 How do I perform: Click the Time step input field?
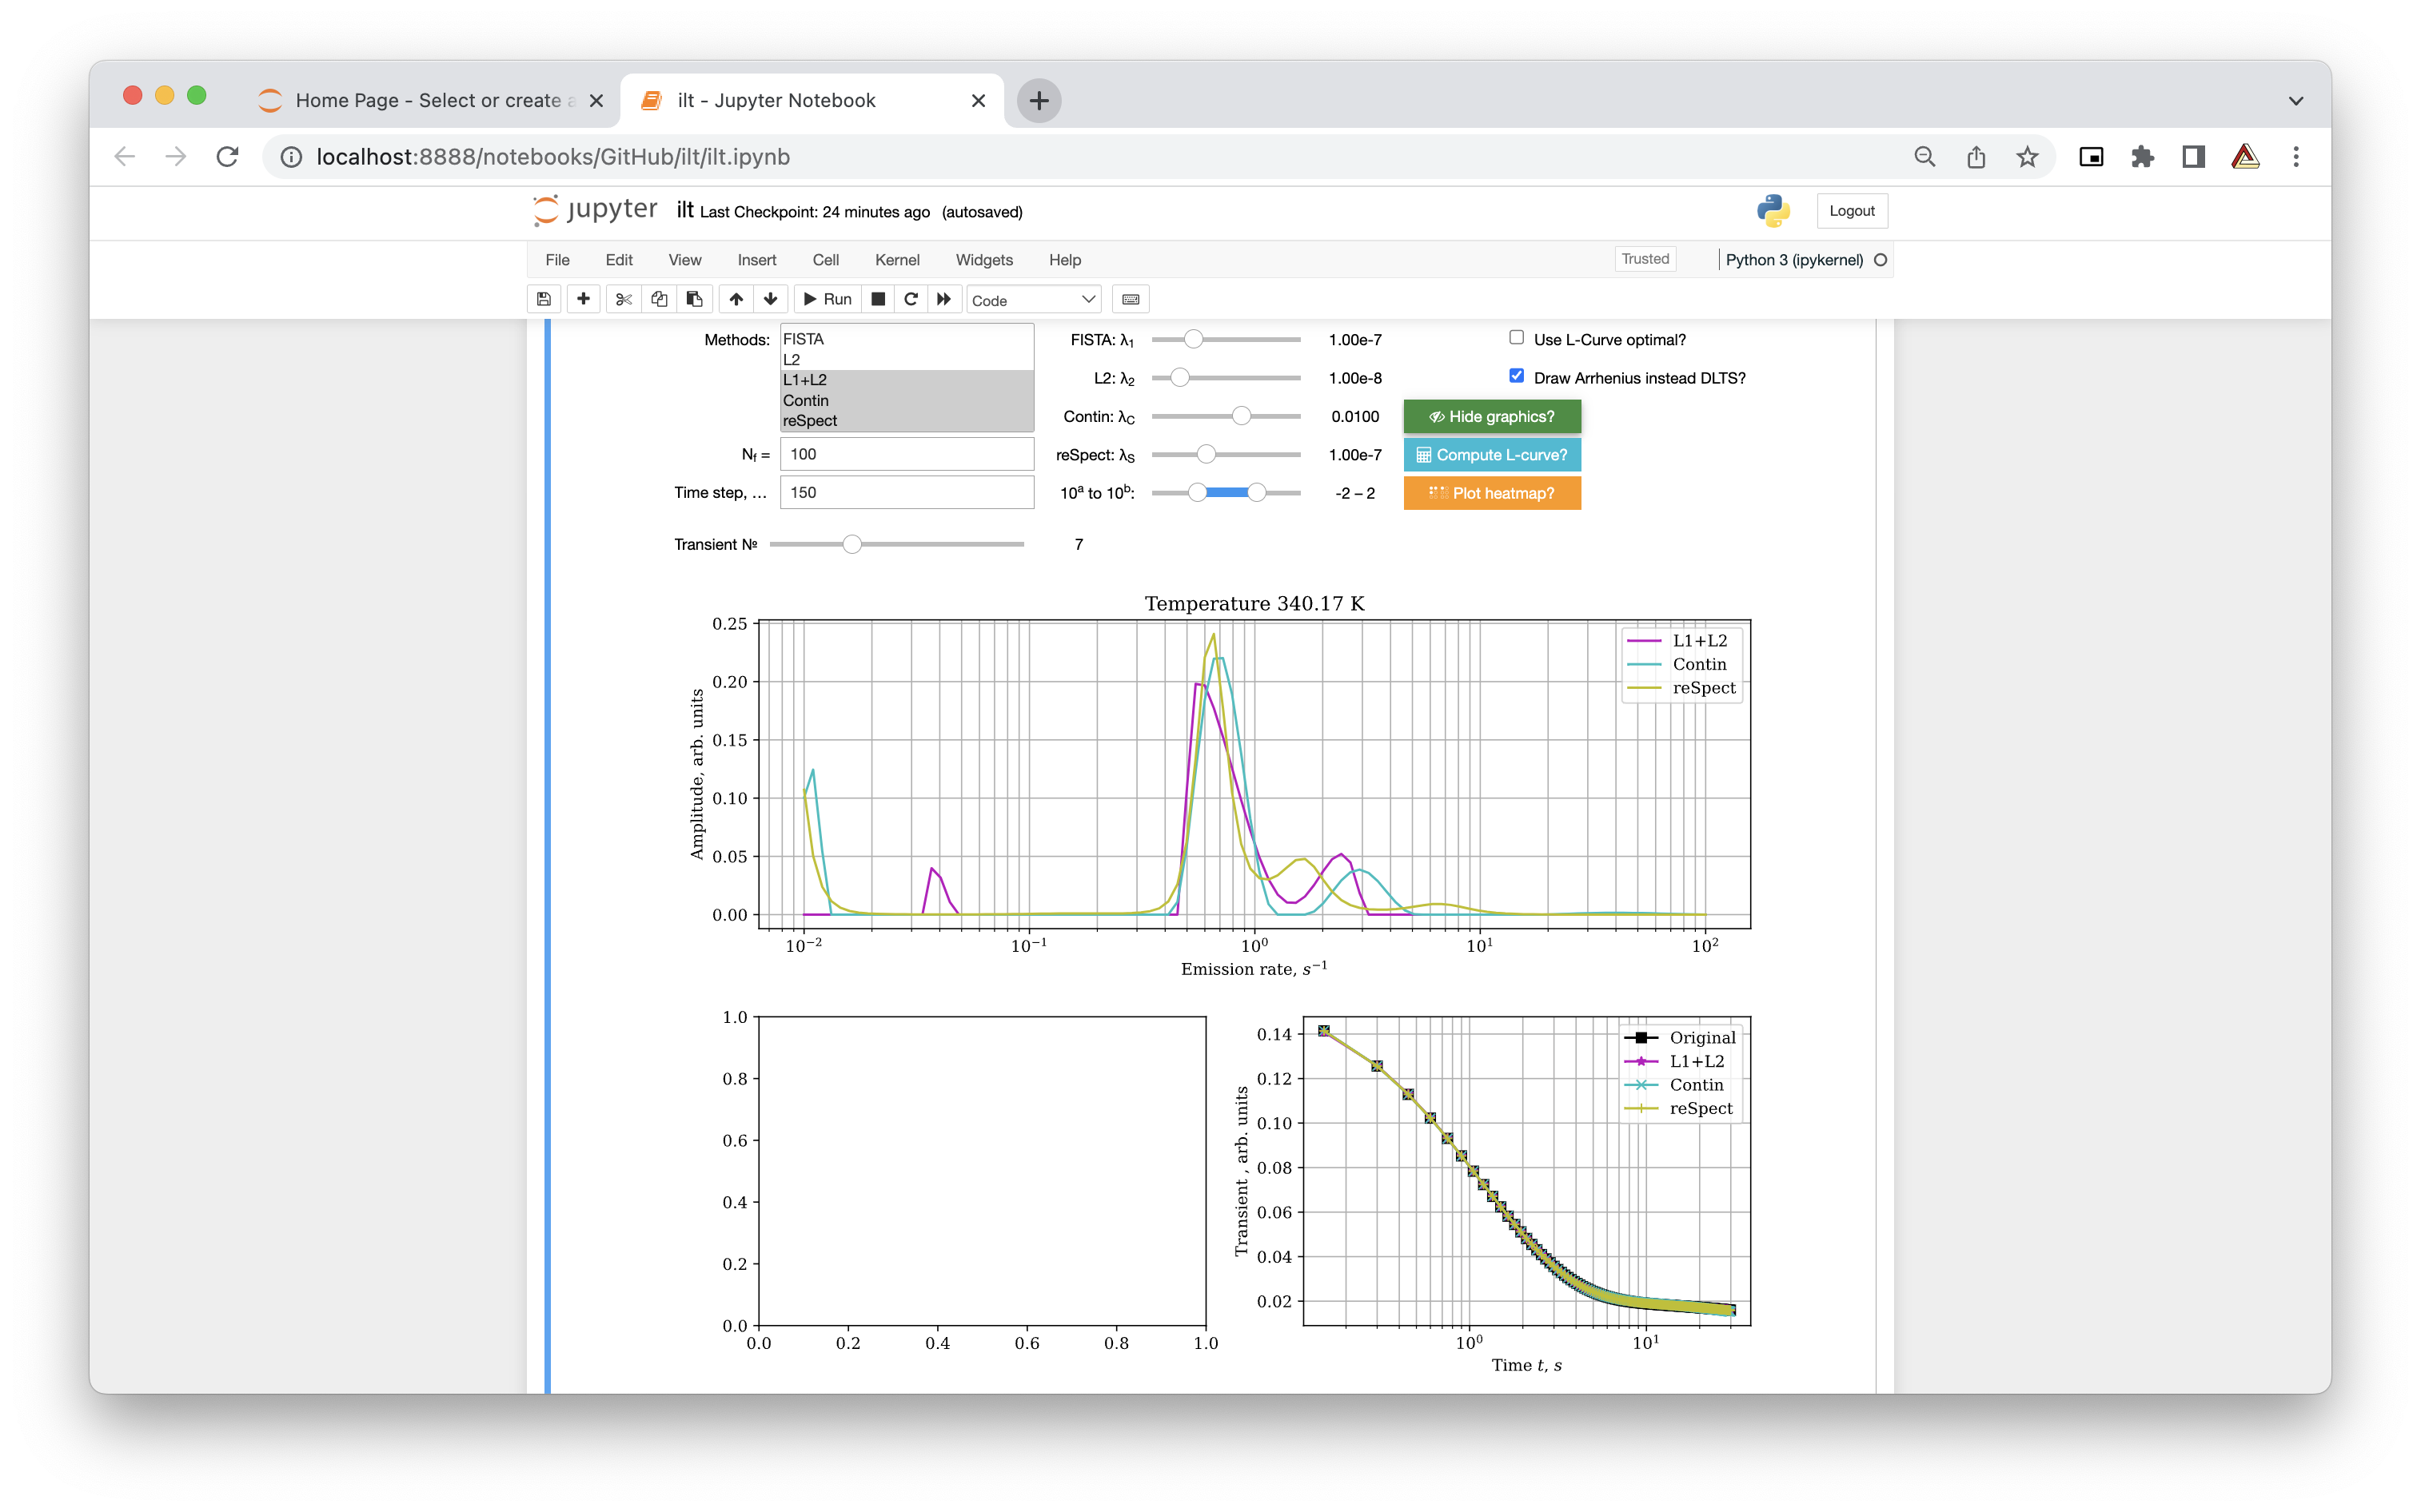click(907, 492)
